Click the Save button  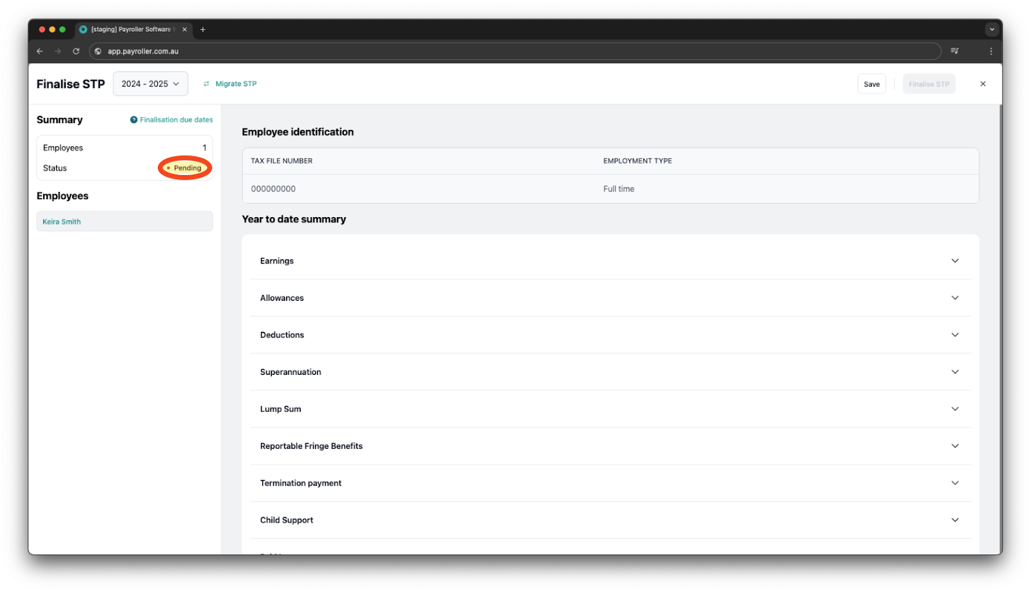[x=871, y=84]
